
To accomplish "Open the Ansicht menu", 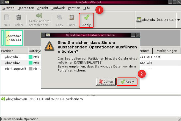I will tap(43, 8).
